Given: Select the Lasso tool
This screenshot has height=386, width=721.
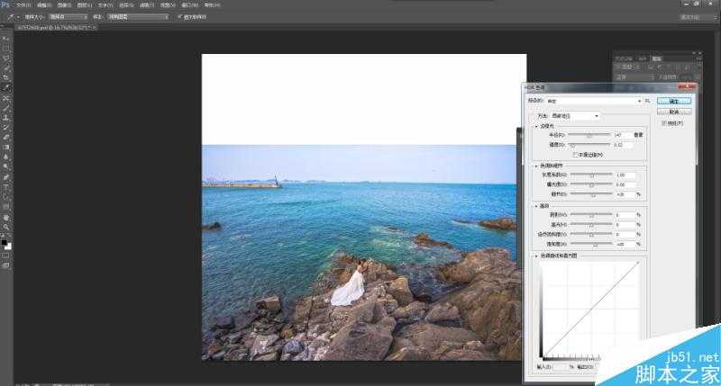Looking at the screenshot, I should 6,58.
